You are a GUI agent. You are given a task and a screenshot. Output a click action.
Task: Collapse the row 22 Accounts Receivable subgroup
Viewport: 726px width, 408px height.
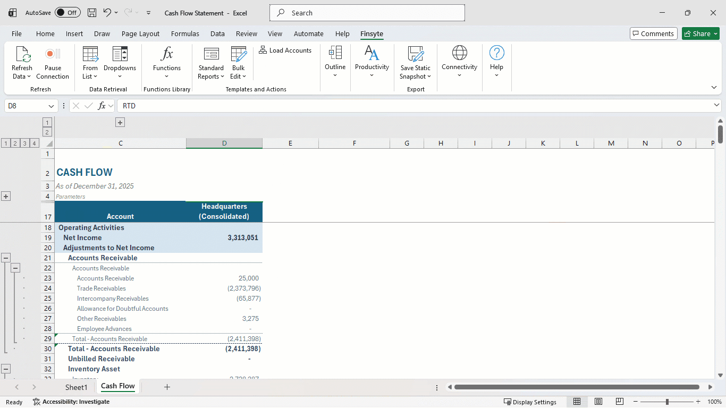pyautogui.click(x=15, y=268)
